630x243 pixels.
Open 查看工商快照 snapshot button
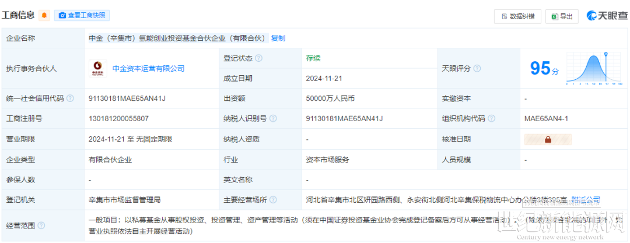point(82,16)
